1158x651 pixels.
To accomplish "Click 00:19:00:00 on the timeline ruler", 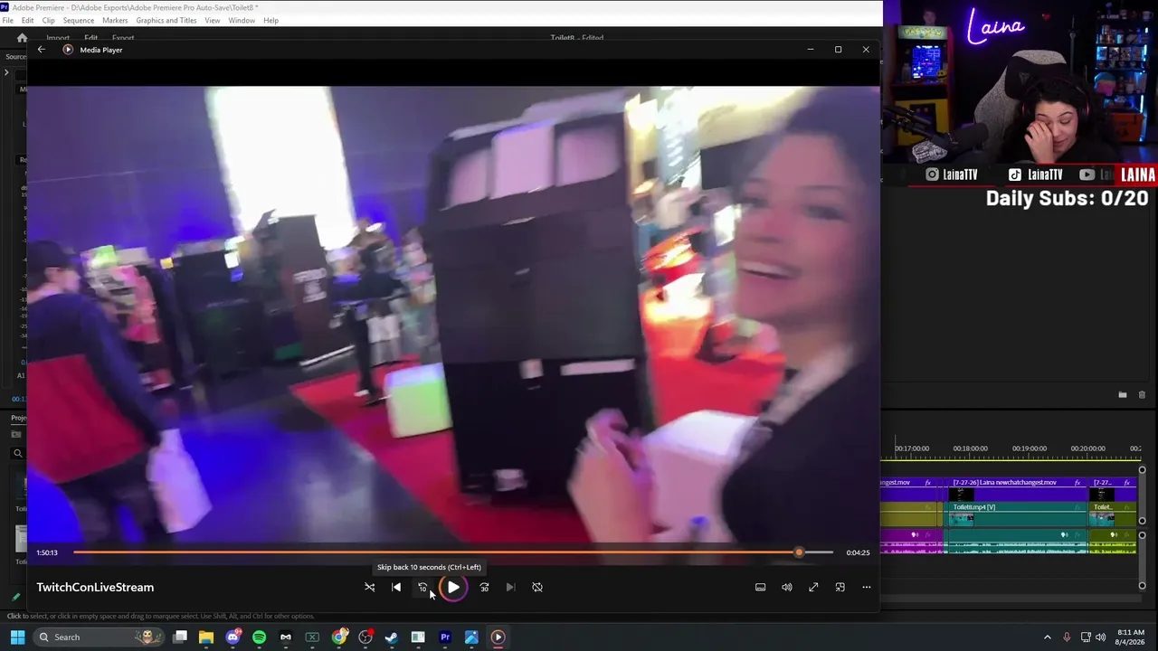I will tap(1029, 448).
